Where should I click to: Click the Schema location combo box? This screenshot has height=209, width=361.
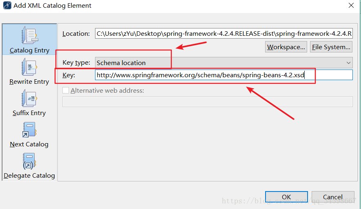224,63
